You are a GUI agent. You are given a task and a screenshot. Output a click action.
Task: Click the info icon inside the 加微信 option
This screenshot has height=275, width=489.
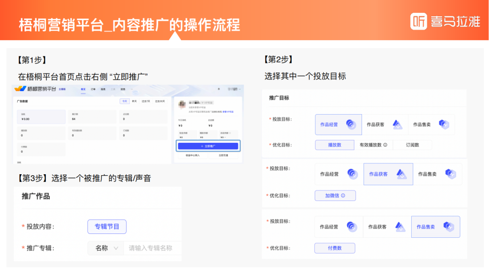[343, 196]
